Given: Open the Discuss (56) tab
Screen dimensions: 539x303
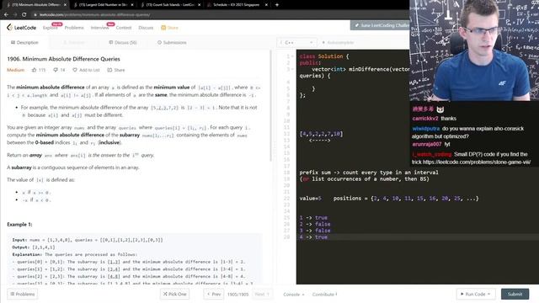Looking at the screenshot, I should coord(123,43).
